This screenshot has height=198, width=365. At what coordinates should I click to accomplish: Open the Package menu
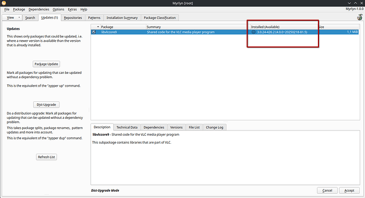coord(19,10)
